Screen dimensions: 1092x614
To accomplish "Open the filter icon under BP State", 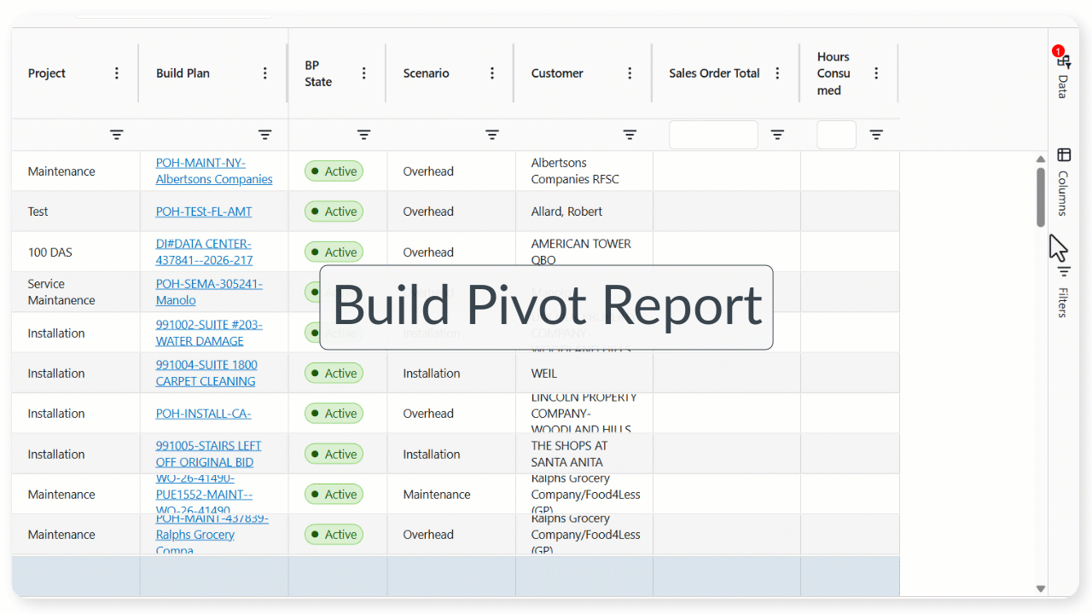I will coord(364,135).
